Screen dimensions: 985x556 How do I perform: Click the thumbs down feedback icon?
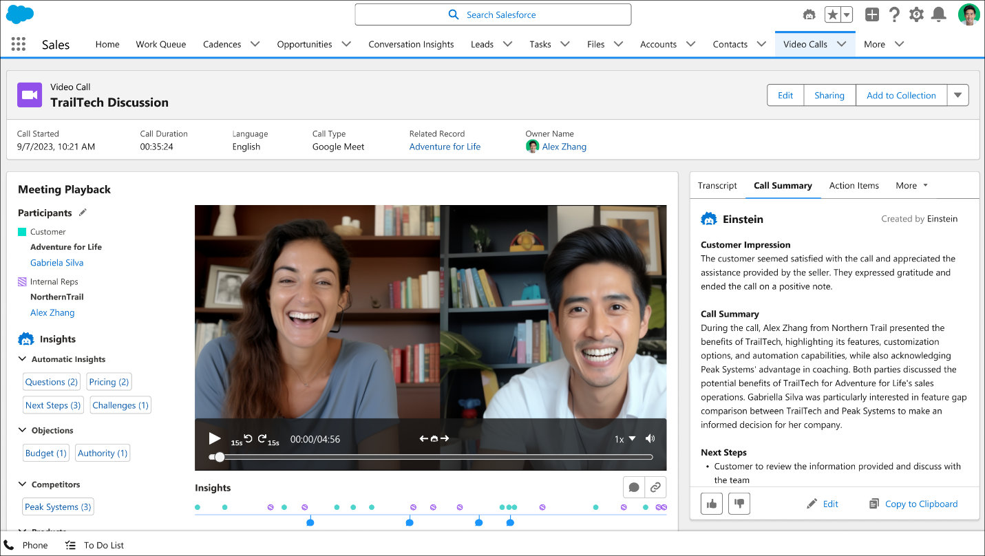click(x=739, y=504)
